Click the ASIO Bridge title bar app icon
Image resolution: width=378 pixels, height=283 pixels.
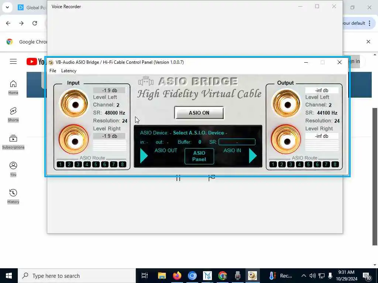pyautogui.click(x=51, y=62)
